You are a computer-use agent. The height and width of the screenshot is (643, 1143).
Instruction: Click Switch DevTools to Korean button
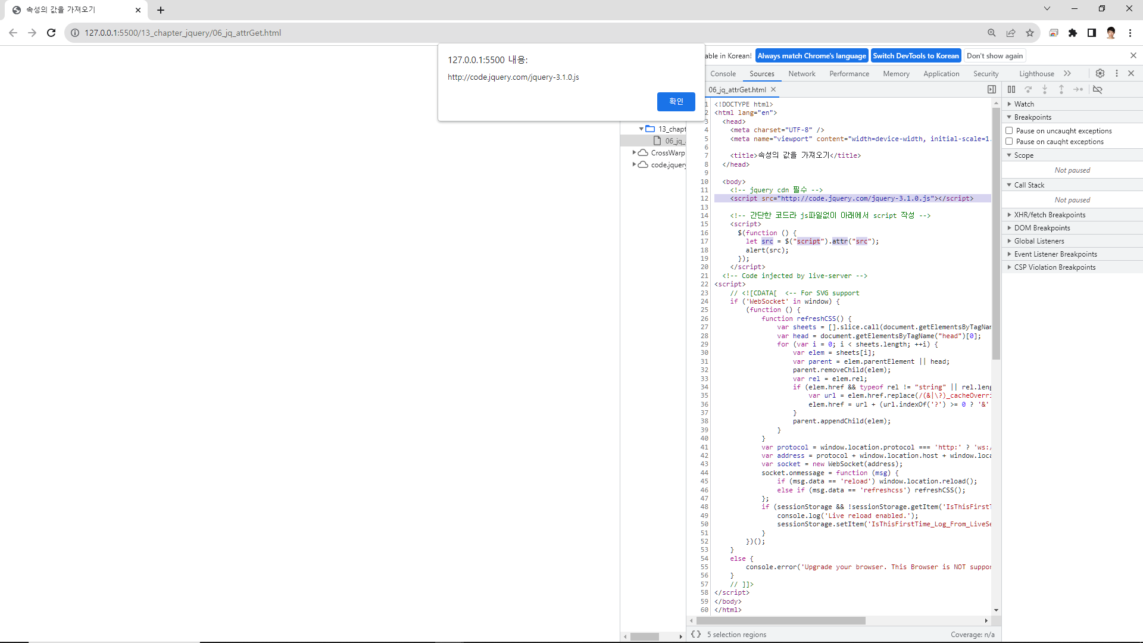[916, 56]
